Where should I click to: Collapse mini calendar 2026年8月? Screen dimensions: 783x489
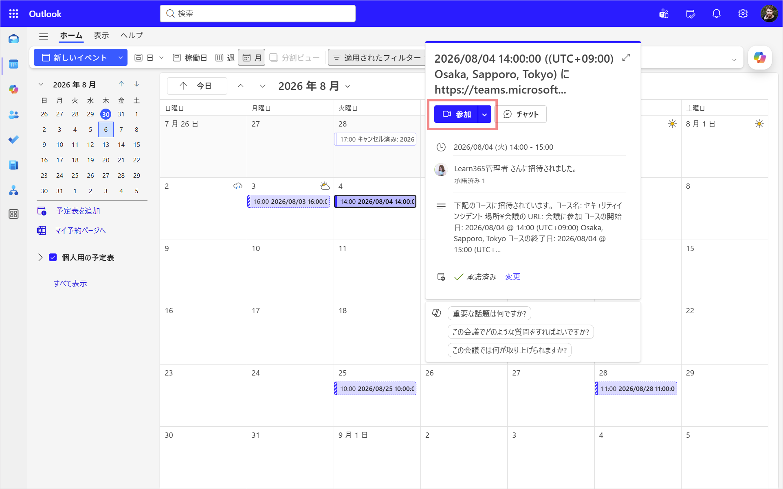pyautogui.click(x=41, y=85)
